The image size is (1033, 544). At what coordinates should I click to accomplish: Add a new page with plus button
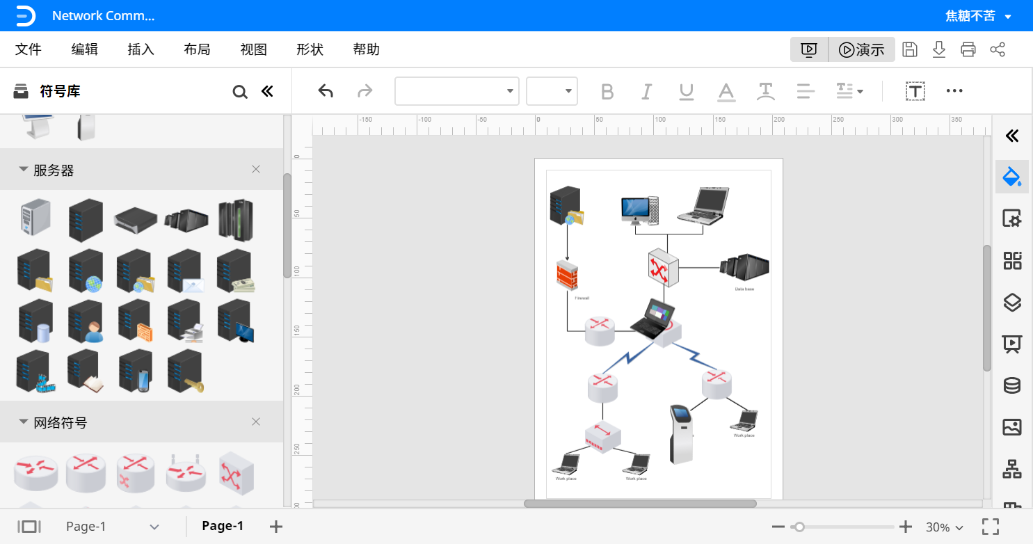[x=276, y=527]
